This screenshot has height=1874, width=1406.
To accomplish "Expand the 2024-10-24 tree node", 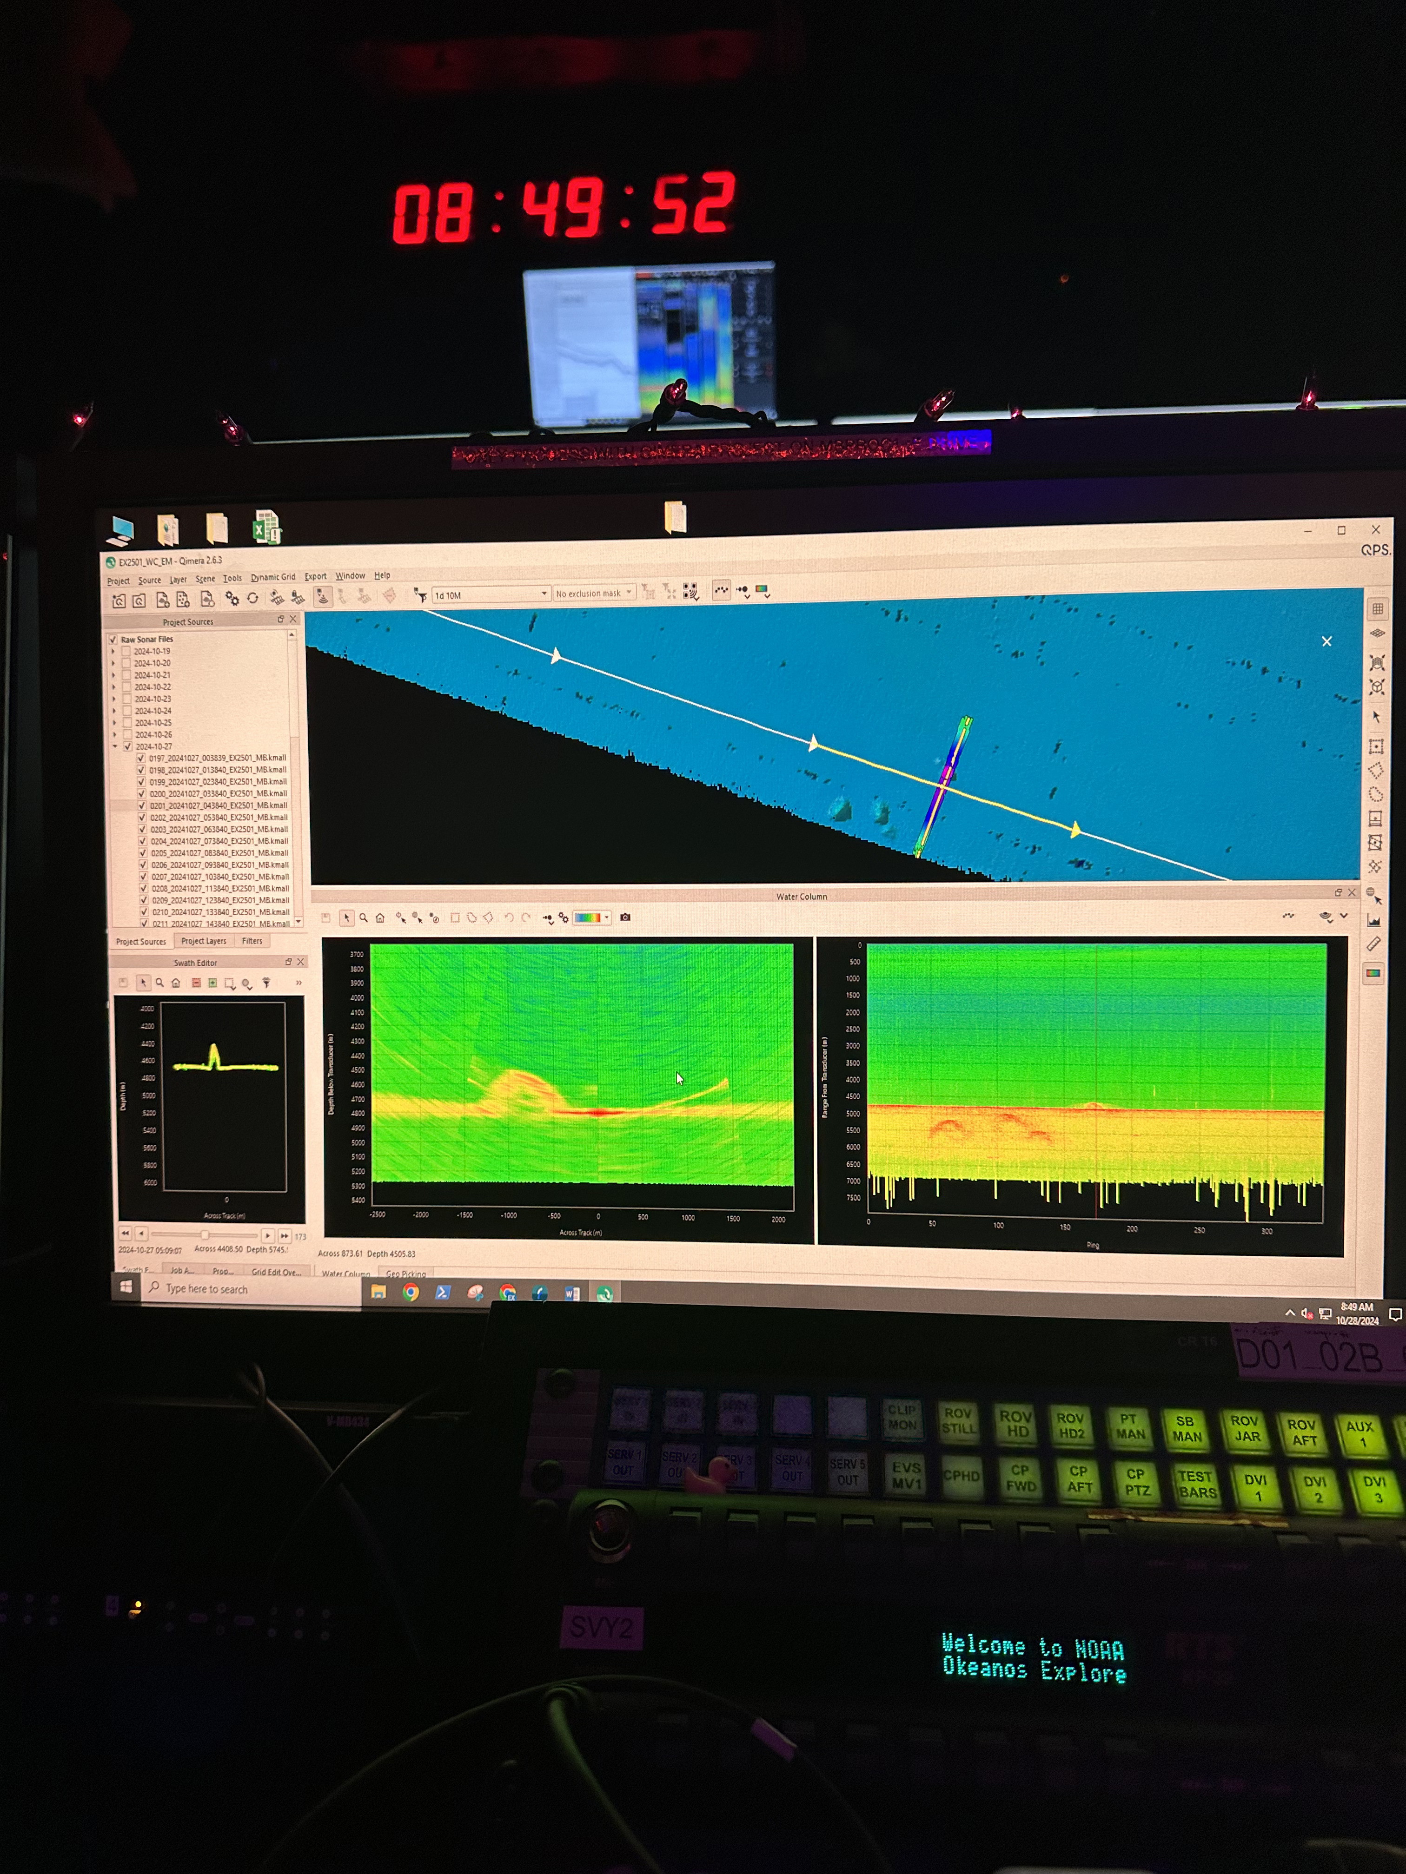I will pos(114,711).
